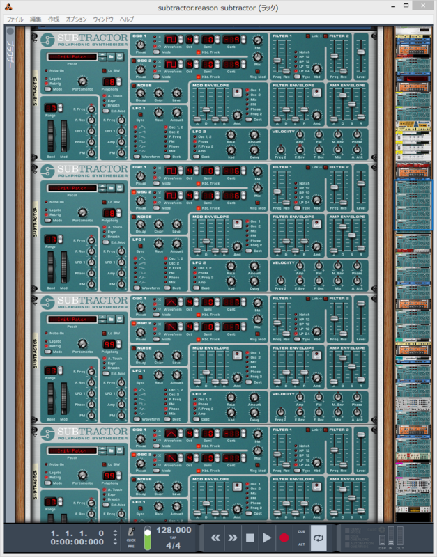Toggle the Loop button in the transport

pyautogui.click(x=319, y=538)
